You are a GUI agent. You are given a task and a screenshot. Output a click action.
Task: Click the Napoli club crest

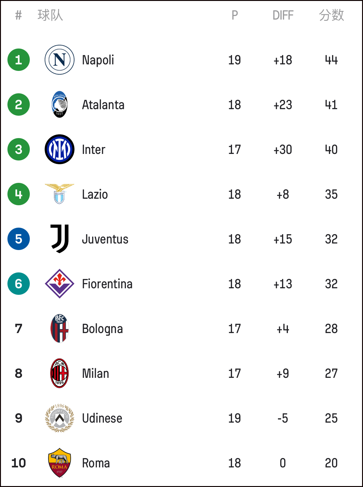coord(60,60)
